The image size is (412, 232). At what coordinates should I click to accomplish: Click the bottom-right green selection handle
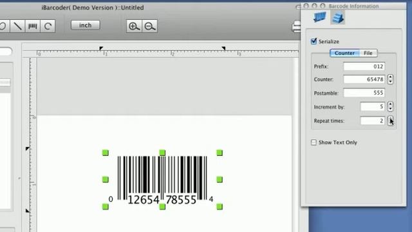(x=220, y=207)
